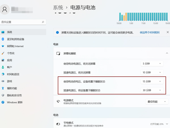Click 使这两个时间相同 link
Screen dimensions: 170x128
pyautogui.click(x=149, y=33)
